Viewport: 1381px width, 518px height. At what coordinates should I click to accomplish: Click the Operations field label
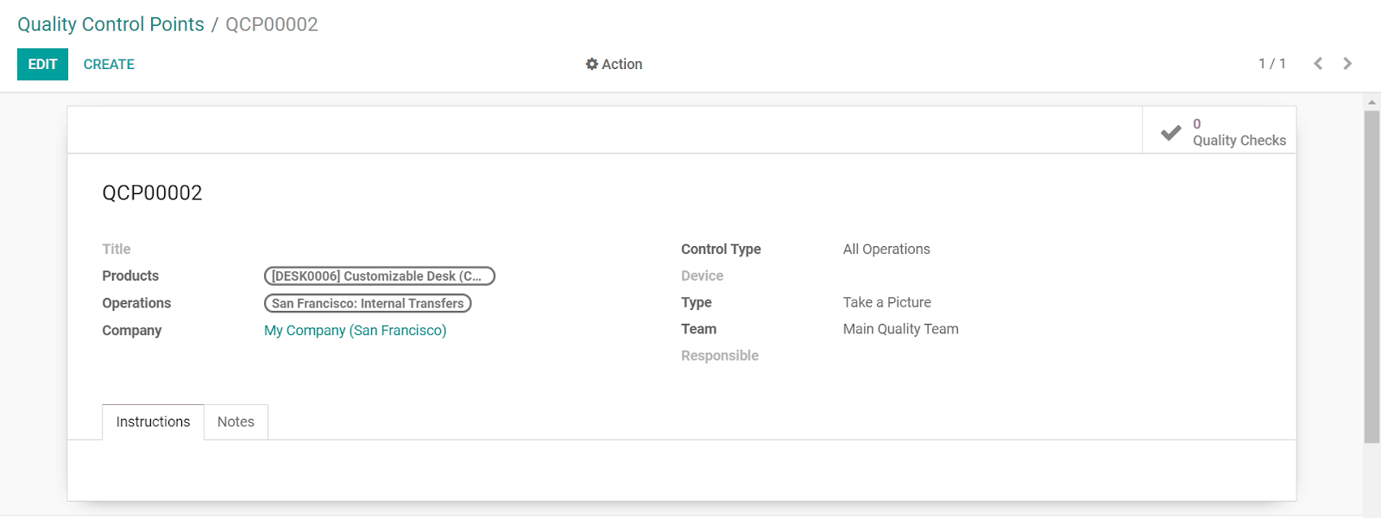[x=136, y=303]
